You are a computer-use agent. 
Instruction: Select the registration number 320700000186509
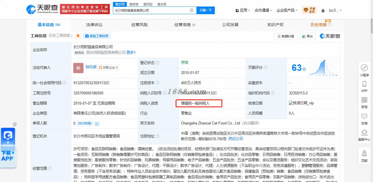[x=88, y=93]
